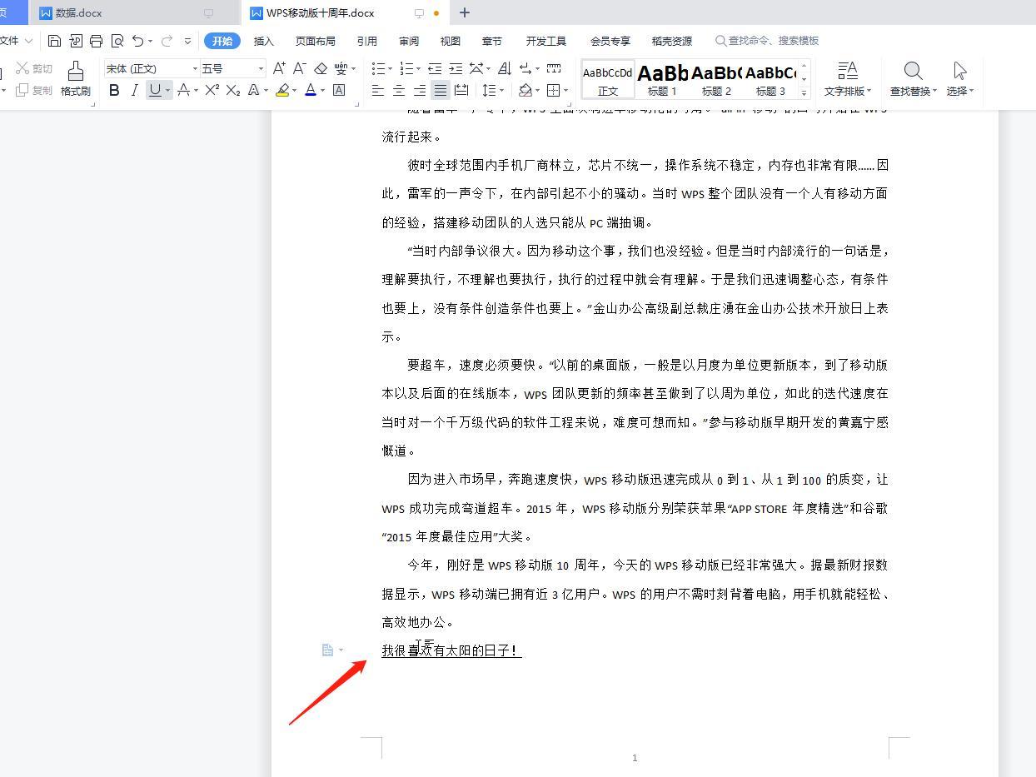
Task: Apply 标题 2 heading style
Action: click(x=716, y=80)
